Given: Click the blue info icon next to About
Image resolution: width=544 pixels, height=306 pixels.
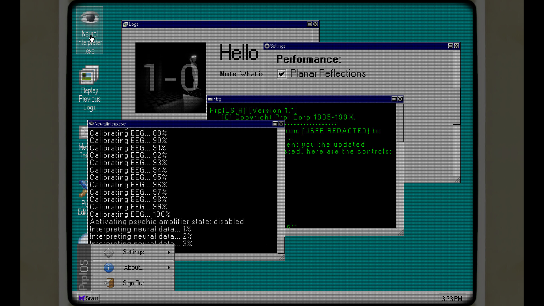Looking at the screenshot, I should point(109,267).
